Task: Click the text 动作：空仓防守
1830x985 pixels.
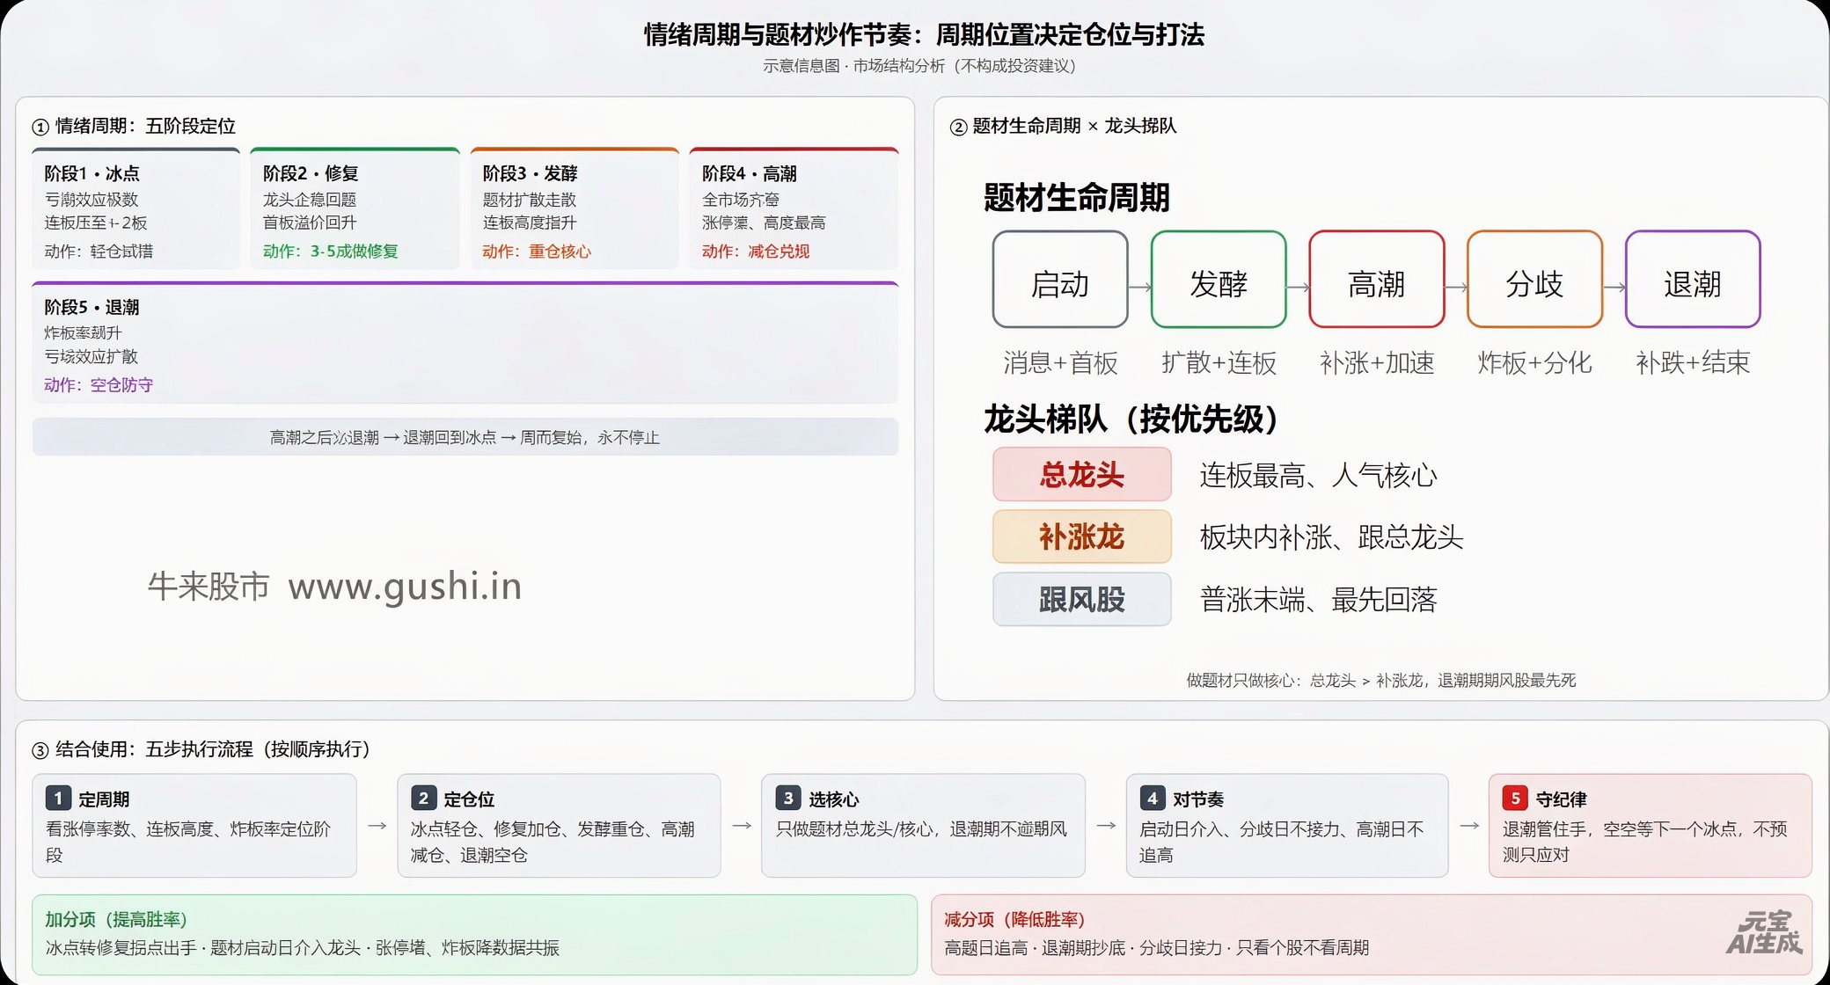Action: tap(99, 385)
